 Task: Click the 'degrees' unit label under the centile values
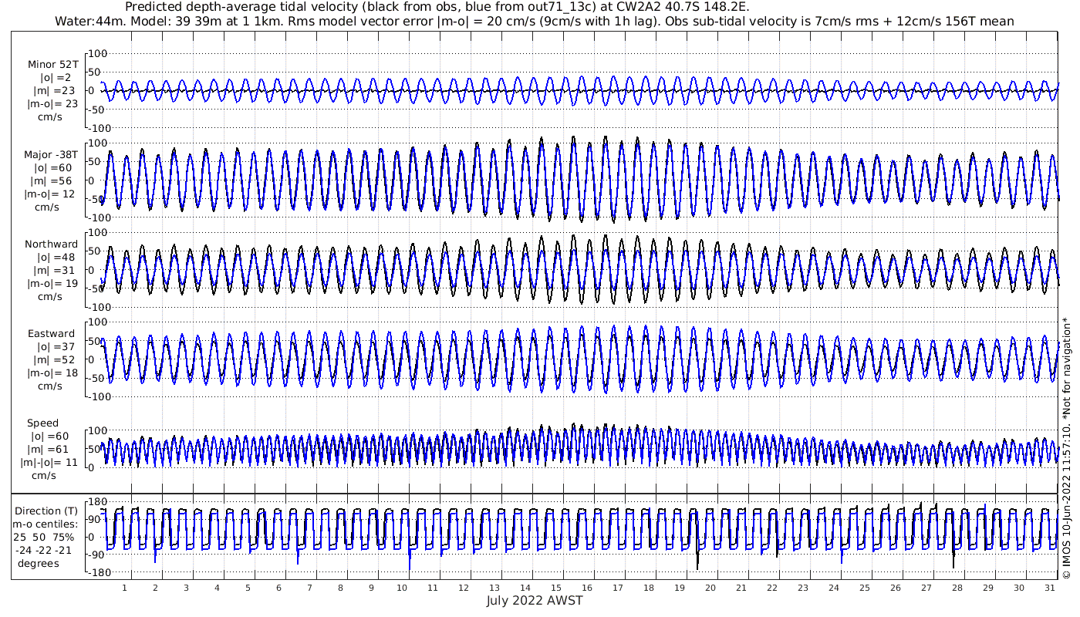pyautogui.click(x=39, y=563)
